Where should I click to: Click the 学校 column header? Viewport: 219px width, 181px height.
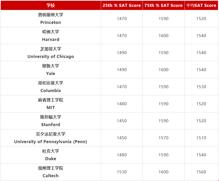pyautogui.click(x=51, y=5)
